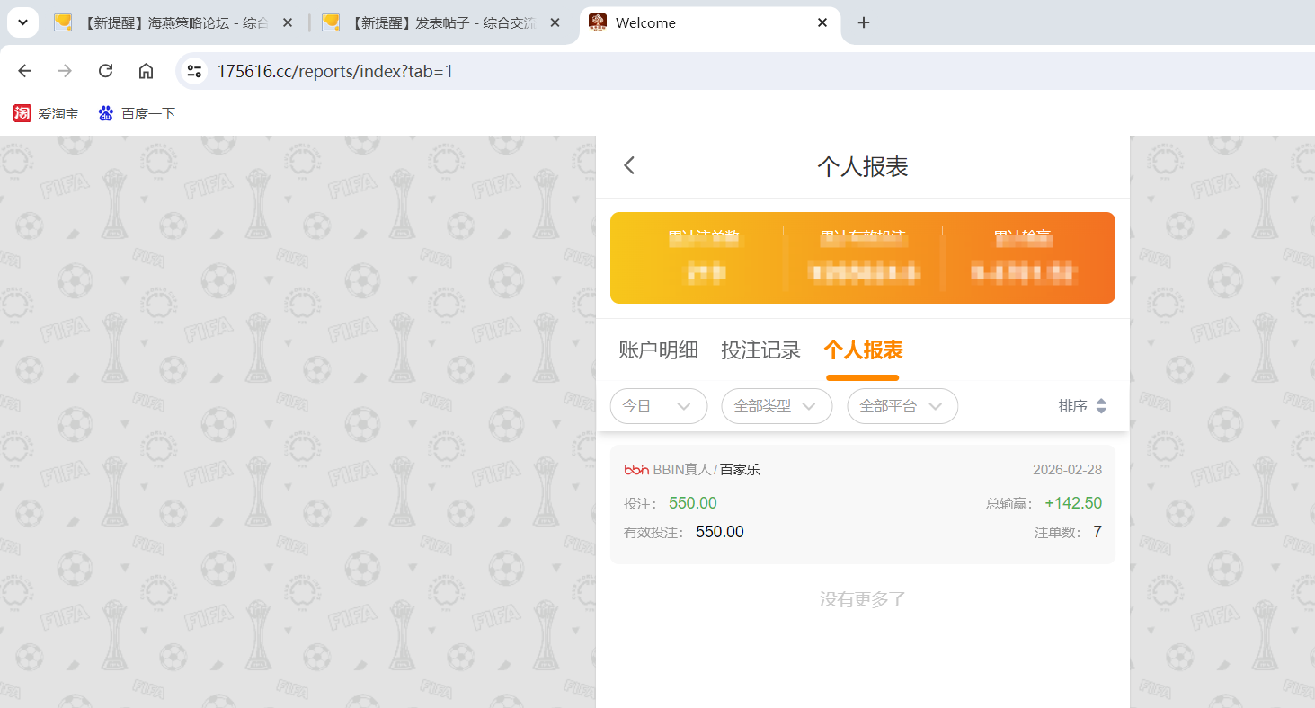Open the 全部平台 platform filter dropdown
This screenshot has height=708, width=1315.
click(902, 406)
